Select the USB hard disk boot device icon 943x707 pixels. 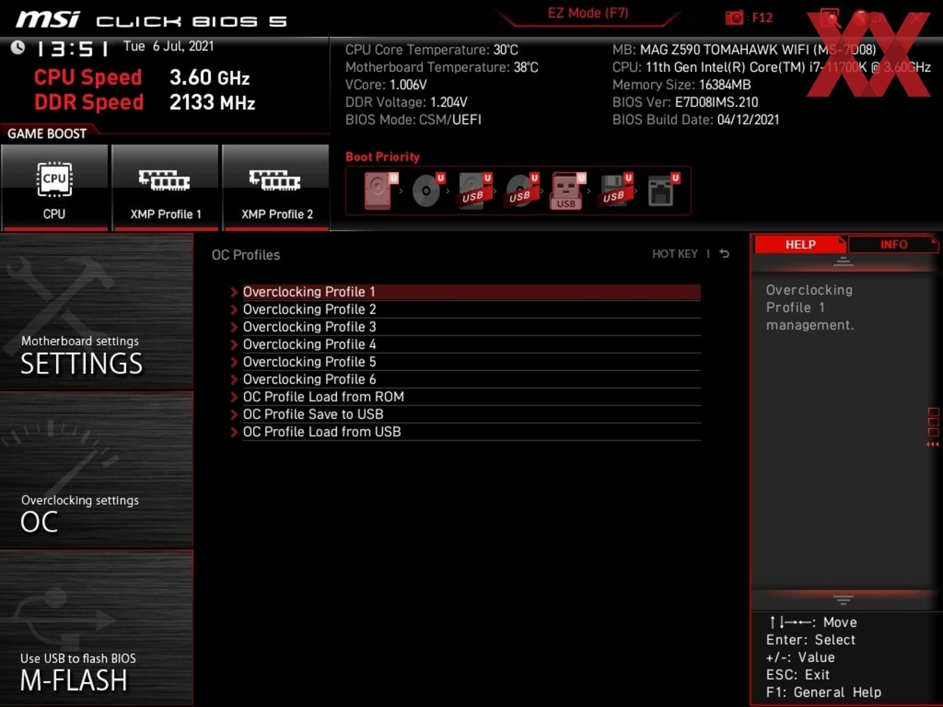click(474, 191)
